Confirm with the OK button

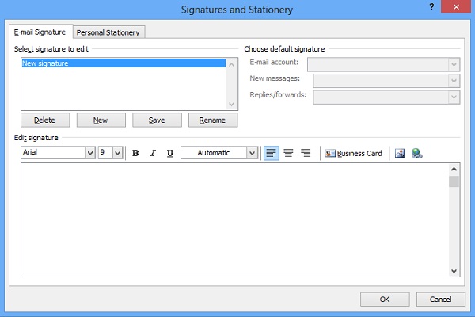pyautogui.click(x=385, y=300)
